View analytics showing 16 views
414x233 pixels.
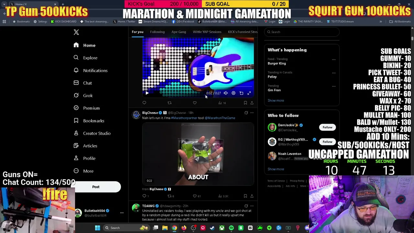(x=222, y=103)
